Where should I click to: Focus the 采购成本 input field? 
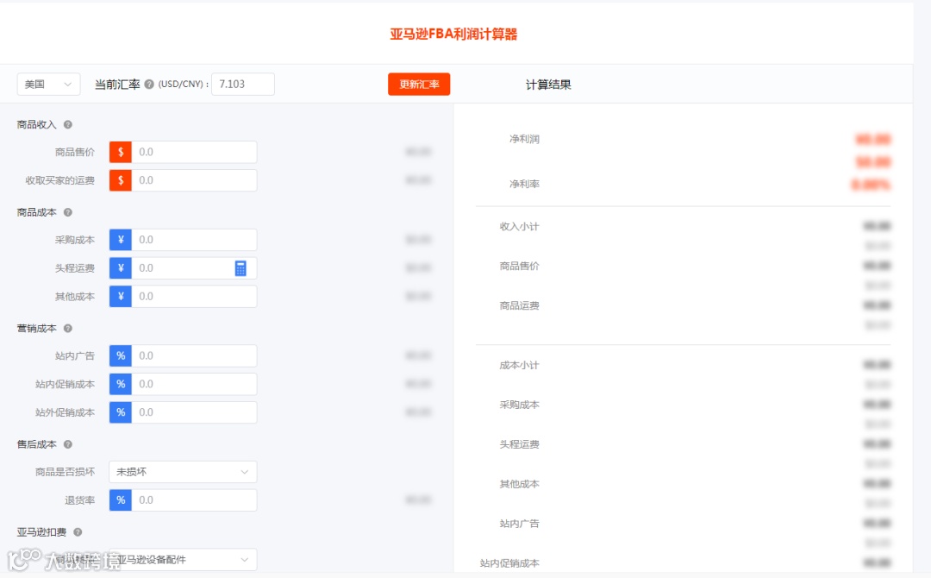pos(194,240)
